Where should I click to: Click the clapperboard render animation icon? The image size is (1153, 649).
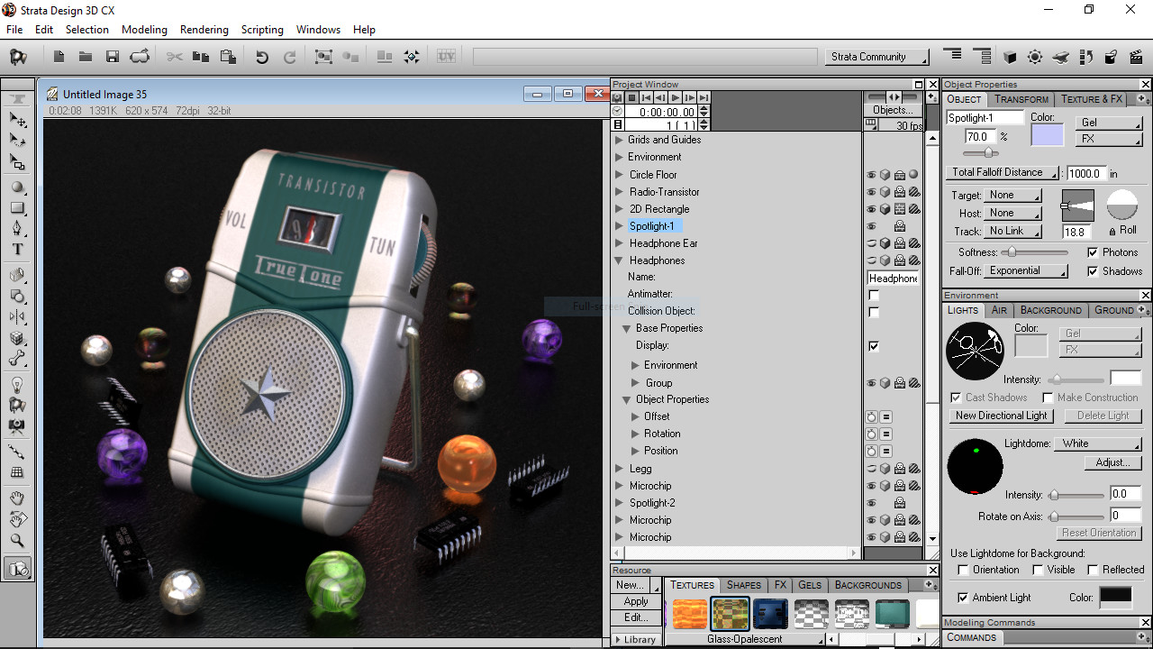pos(1137,58)
